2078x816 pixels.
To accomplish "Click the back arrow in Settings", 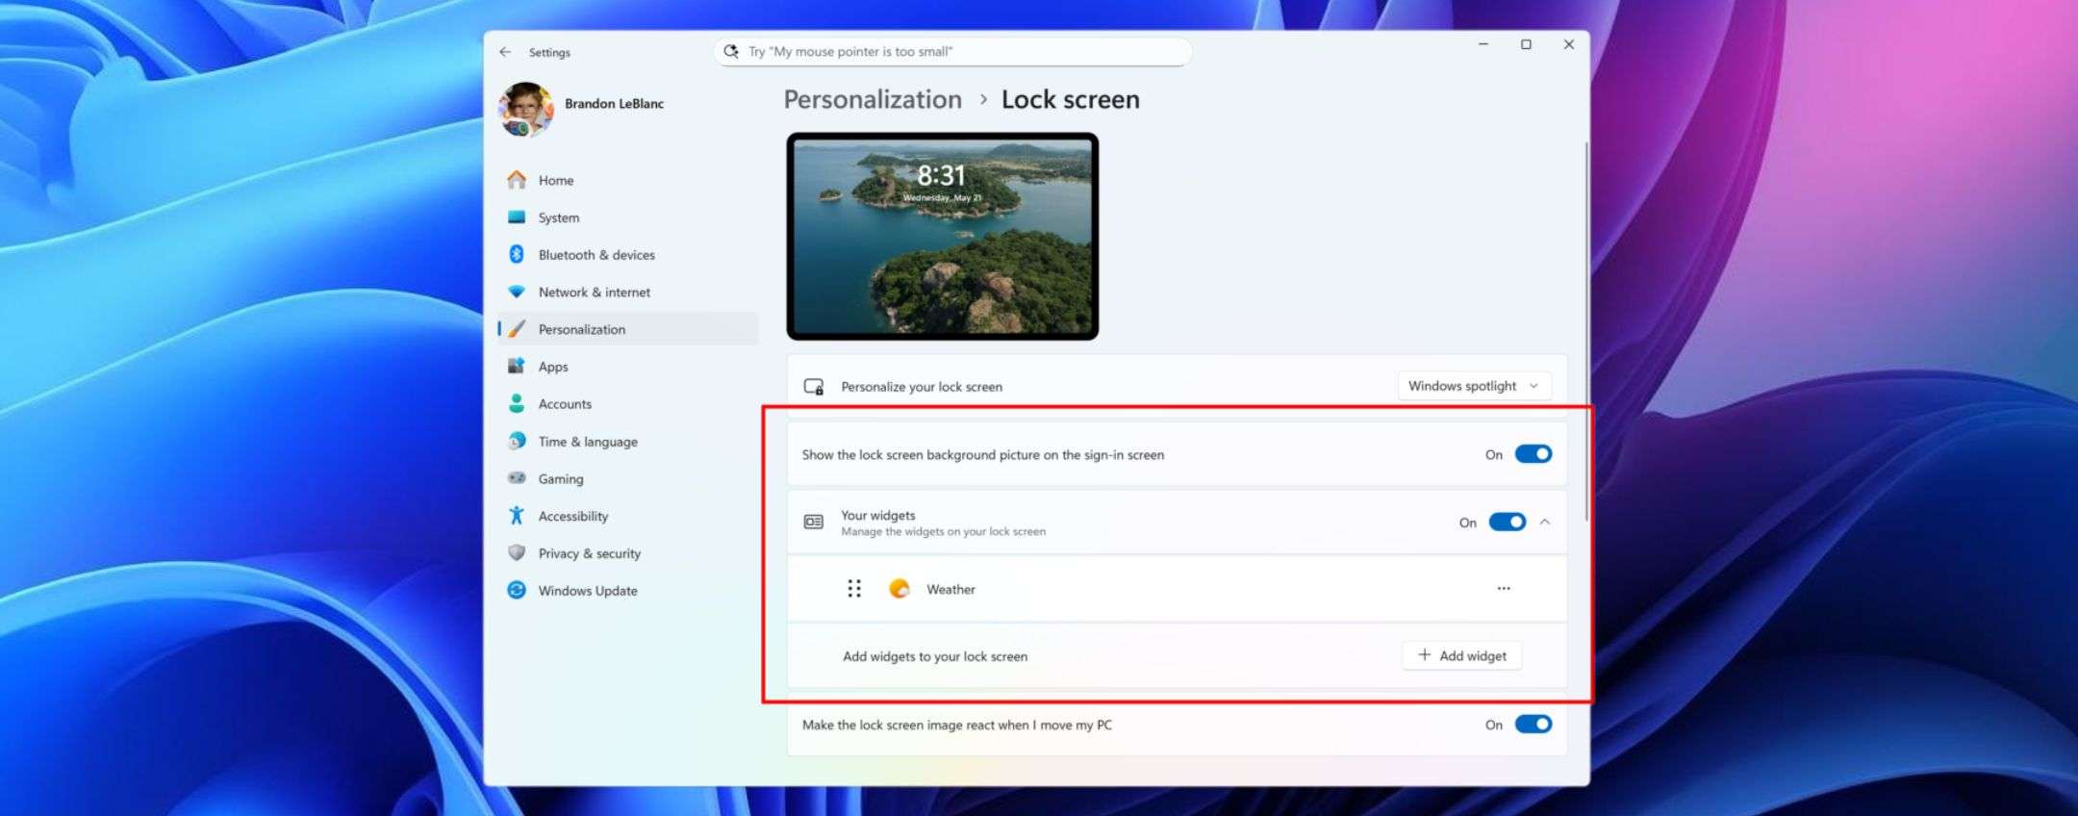I will (505, 52).
